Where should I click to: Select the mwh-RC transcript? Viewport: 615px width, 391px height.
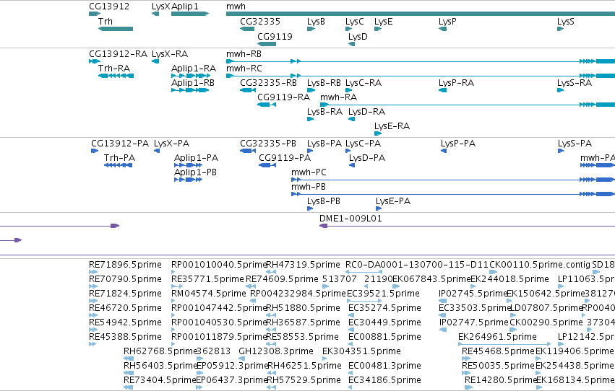click(x=421, y=76)
